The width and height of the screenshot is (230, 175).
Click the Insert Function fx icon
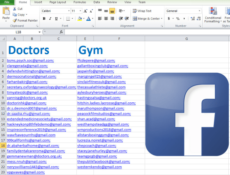pos(61,32)
